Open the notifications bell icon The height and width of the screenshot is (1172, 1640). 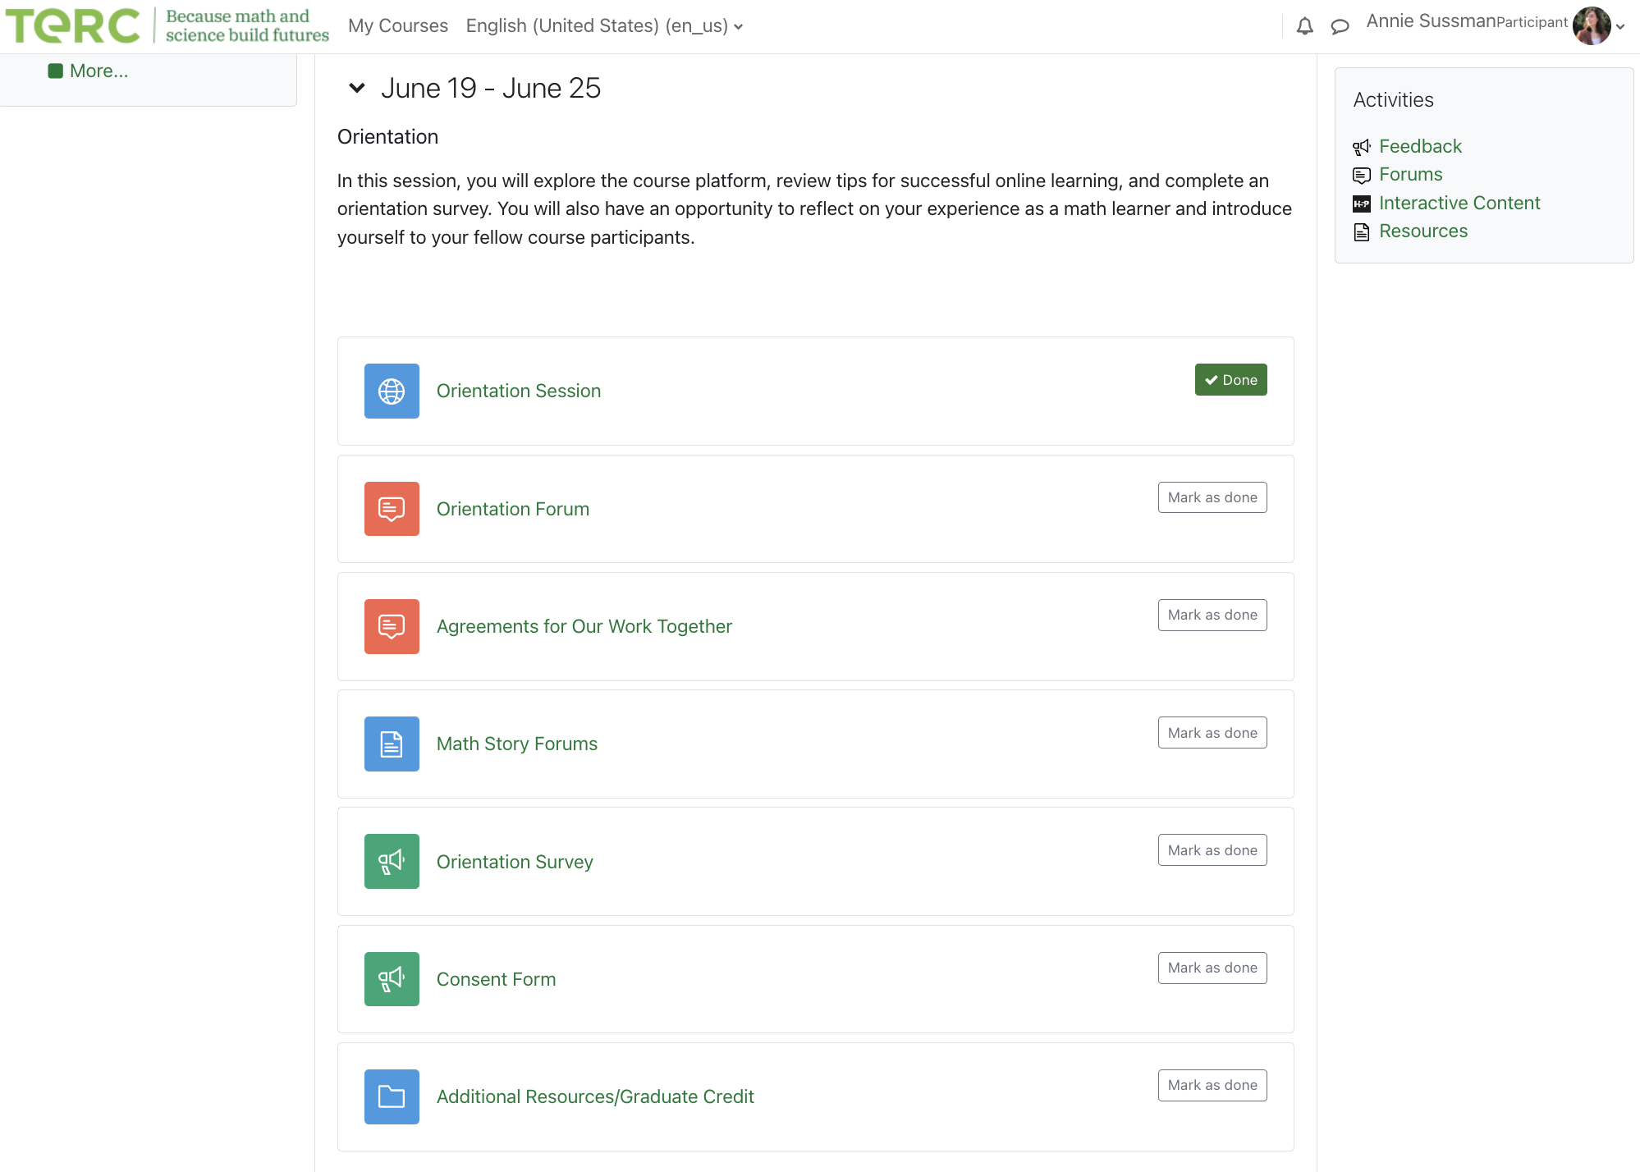1304,26
